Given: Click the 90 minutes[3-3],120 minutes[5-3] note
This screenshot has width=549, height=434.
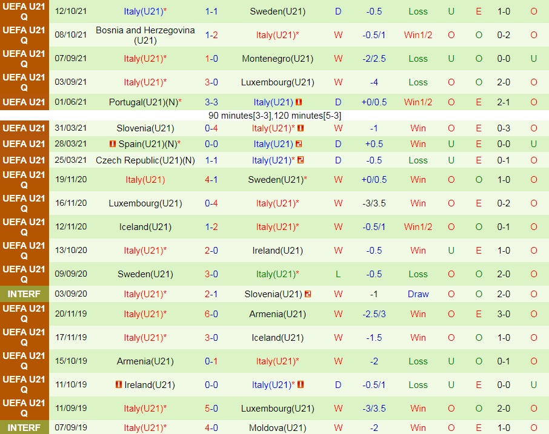Looking at the screenshot, I should (275, 116).
